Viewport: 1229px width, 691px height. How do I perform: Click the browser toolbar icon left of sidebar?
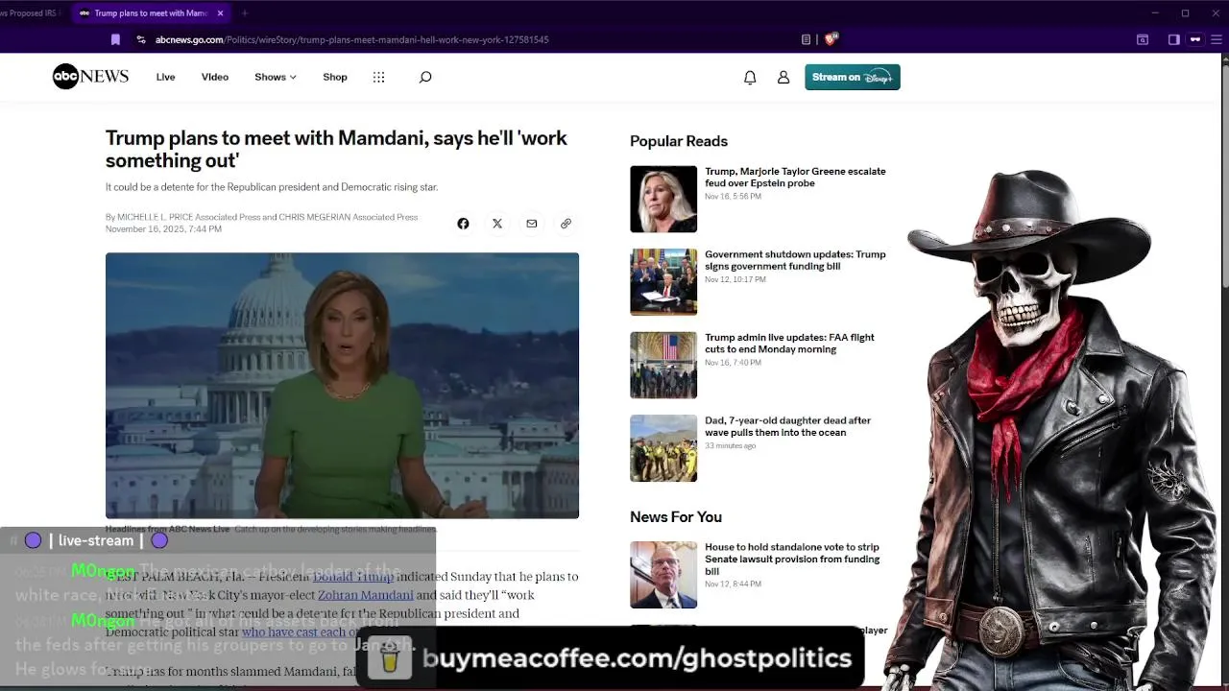click(1143, 39)
